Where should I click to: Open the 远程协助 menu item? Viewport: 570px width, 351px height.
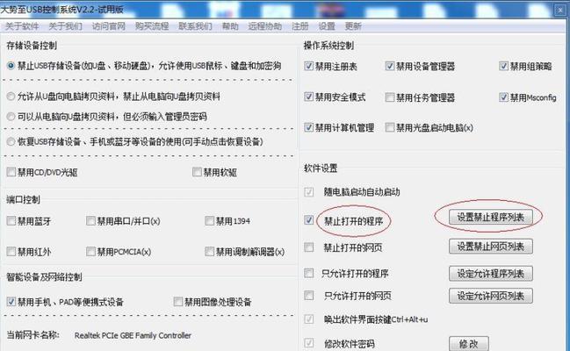(x=264, y=26)
